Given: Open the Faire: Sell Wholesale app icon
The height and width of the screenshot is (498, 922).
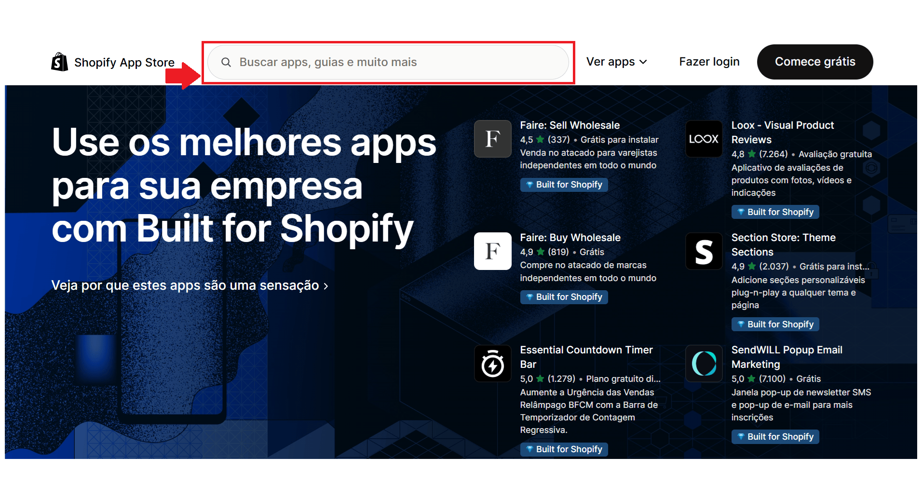Looking at the screenshot, I should coord(492,139).
